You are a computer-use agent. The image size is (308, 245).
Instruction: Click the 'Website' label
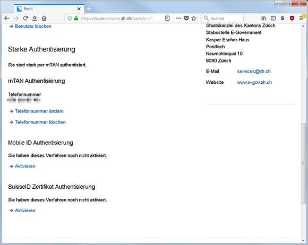(215, 82)
